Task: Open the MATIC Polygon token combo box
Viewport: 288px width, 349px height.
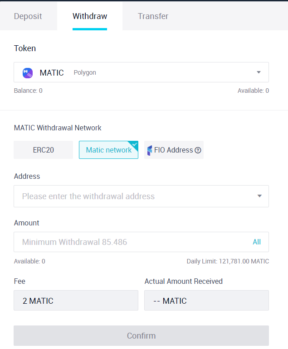Action: (141, 72)
